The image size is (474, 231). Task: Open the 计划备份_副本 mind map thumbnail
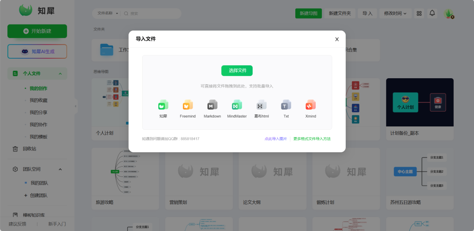419,102
